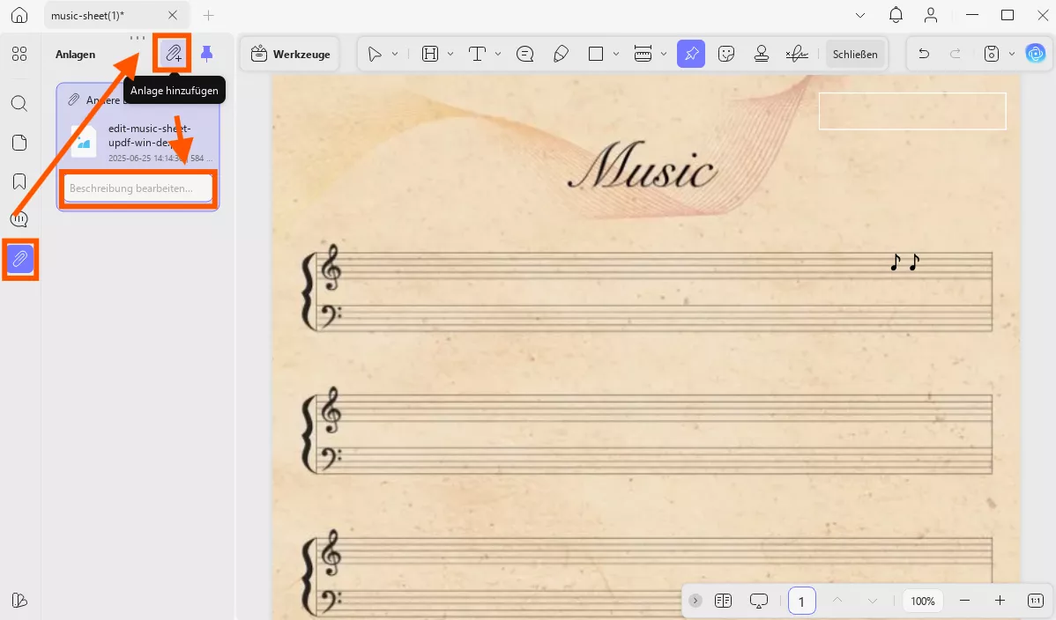Open the three-dots menu above the Anlagen panel
1056x620 pixels.
[138, 38]
